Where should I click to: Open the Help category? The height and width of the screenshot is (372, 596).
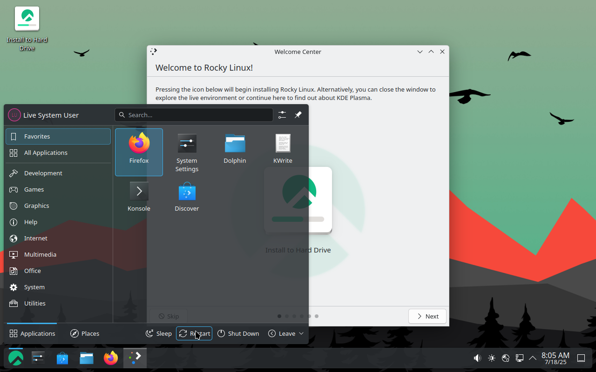click(x=58, y=222)
